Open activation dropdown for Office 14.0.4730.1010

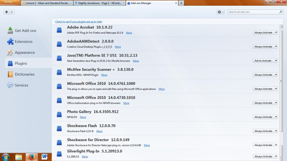(x=265, y=103)
